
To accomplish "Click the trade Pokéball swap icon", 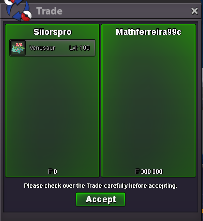I will click(x=18, y=10).
